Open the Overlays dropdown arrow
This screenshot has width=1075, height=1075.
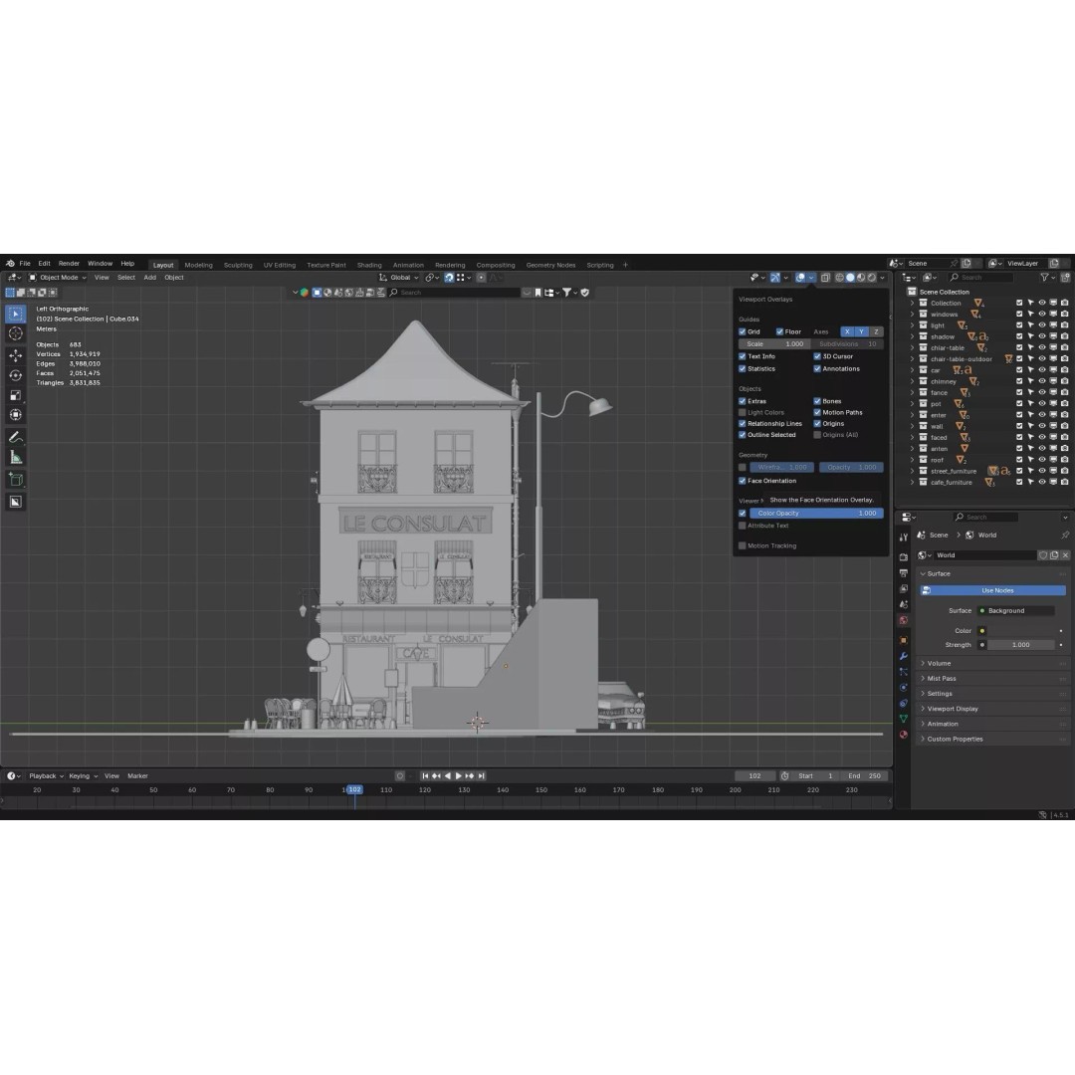click(812, 278)
